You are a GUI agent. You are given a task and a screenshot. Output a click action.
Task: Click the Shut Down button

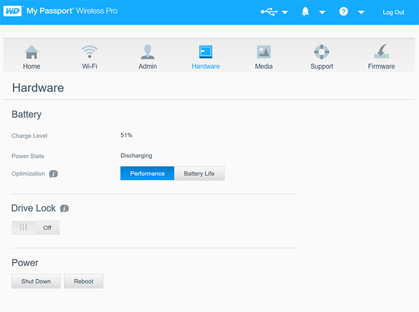tap(36, 281)
